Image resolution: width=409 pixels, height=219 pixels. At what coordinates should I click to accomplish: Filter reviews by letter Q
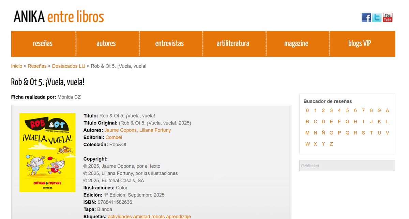(x=347, y=133)
